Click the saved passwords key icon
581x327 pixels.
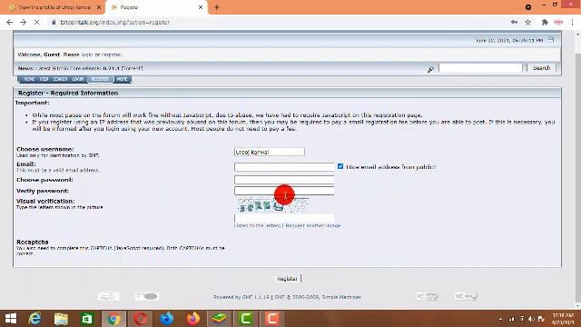tap(514, 22)
